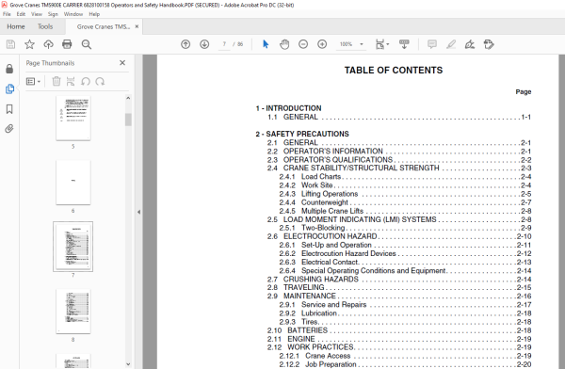
Task: Collapse the navigation pane arrow
Action: [138, 212]
